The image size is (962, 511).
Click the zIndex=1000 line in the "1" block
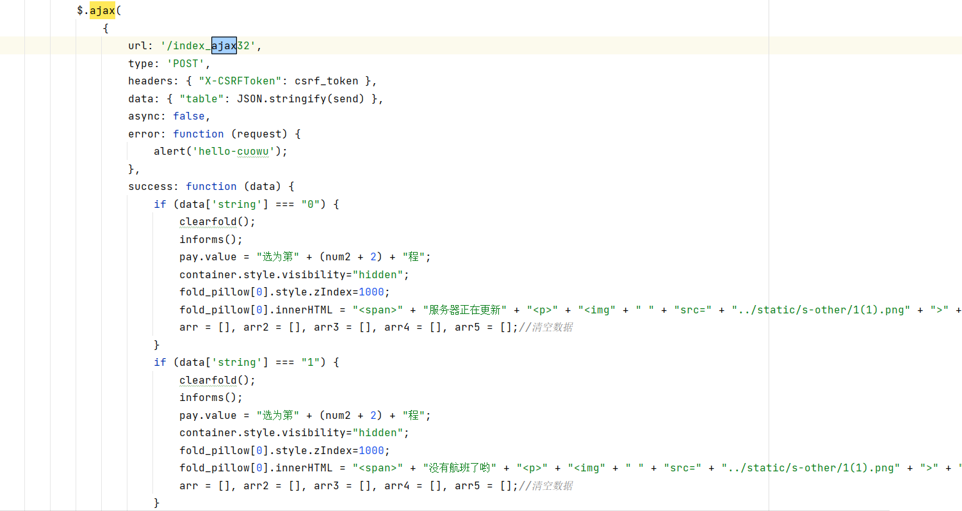(x=284, y=450)
